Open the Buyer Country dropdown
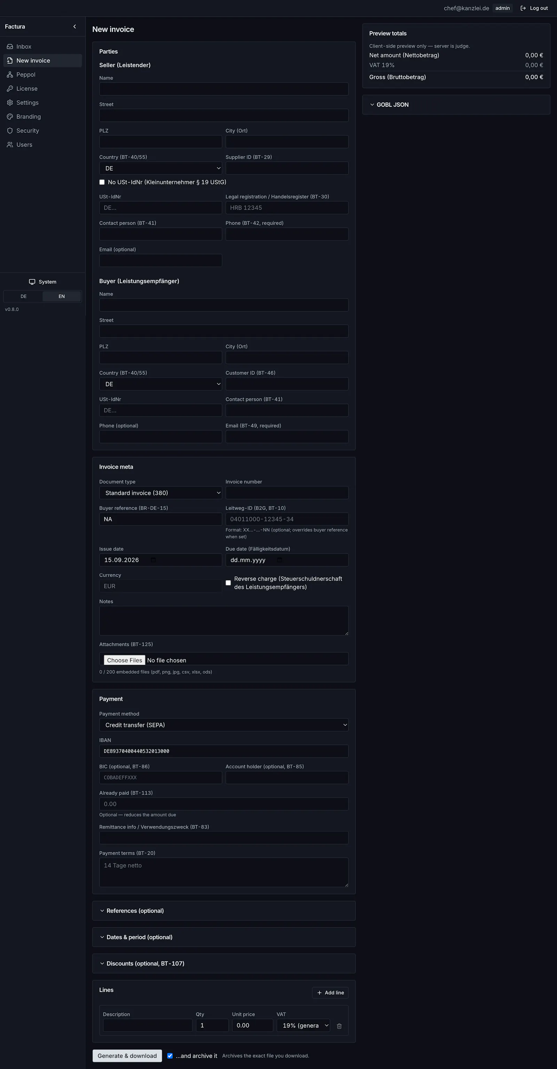 pyautogui.click(x=160, y=384)
